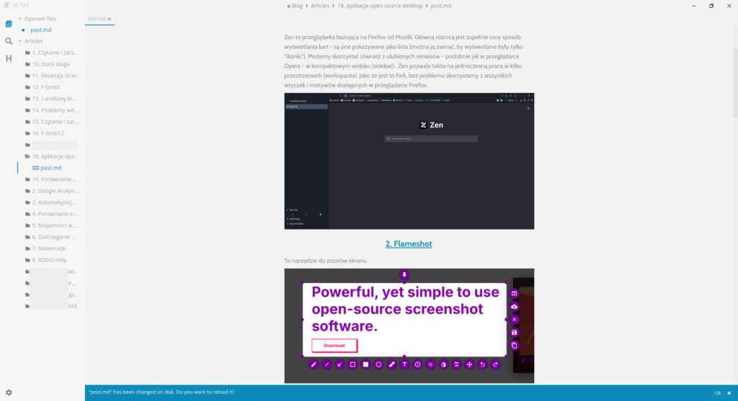Click the W 534 word count label

[x=21, y=5]
